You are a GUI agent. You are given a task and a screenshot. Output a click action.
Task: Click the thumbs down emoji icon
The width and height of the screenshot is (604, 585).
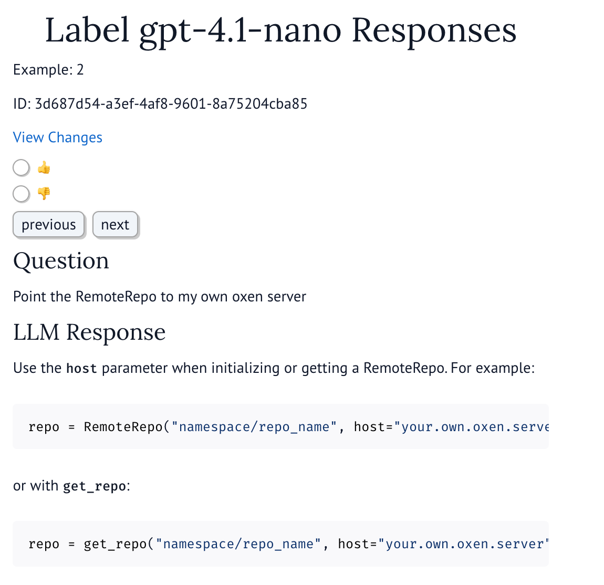44,193
